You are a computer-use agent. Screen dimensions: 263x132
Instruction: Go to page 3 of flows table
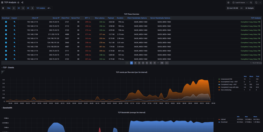(139, 63)
